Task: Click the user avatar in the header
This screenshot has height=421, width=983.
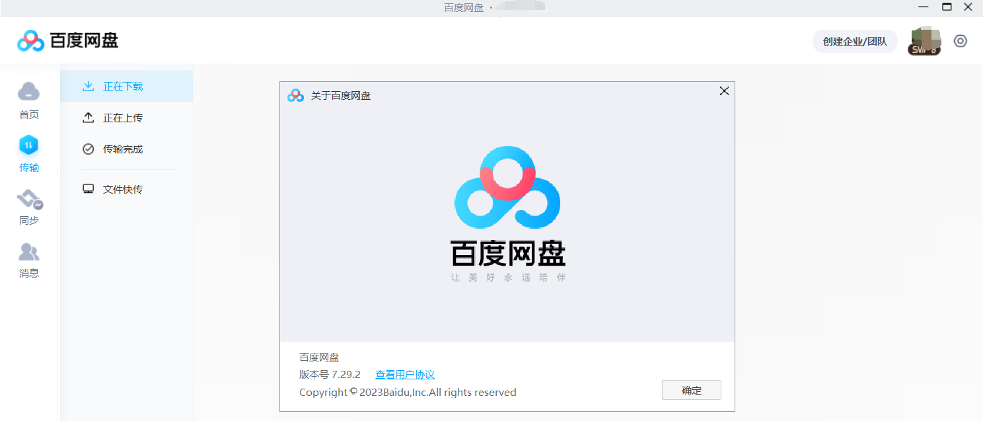Action: point(924,41)
